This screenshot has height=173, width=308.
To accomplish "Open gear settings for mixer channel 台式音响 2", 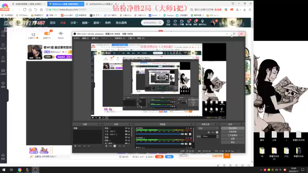I will click(190, 144).
